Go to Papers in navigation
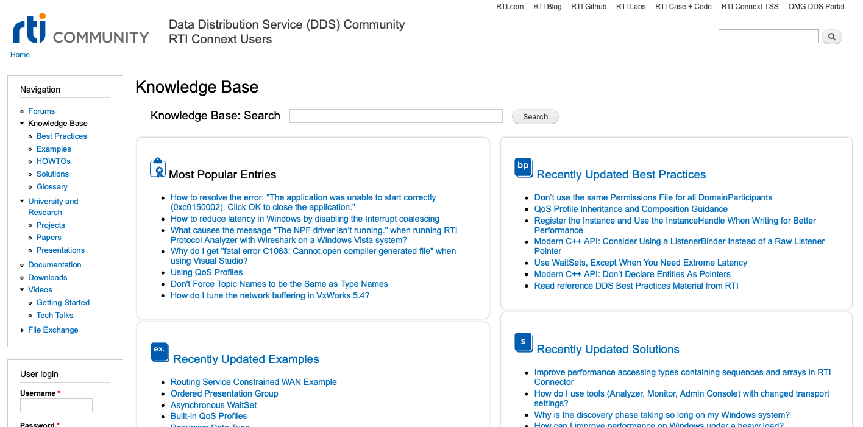This screenshot has width=863, height=427. pos(49,238)
